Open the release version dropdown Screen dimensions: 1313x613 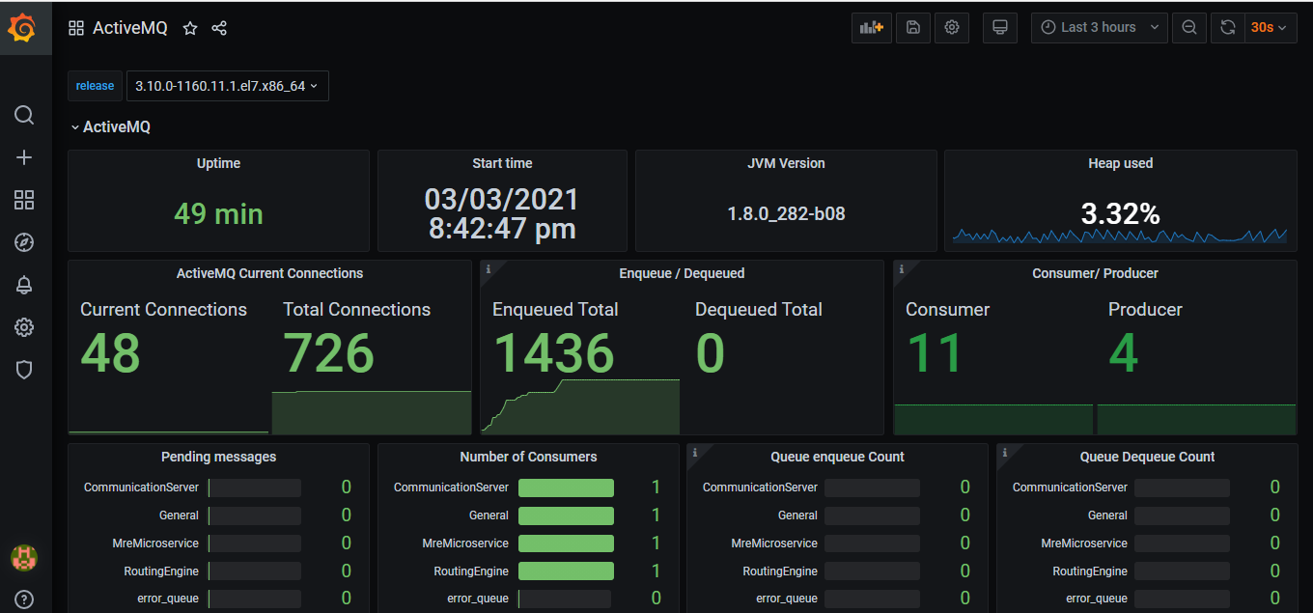point(227,86)
